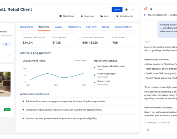177x139 pixels.
Task: Click the Feed chat icon
Action: coord(102,16)
